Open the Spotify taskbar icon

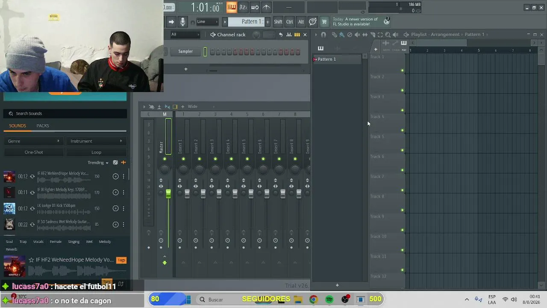tap(329, 299)
